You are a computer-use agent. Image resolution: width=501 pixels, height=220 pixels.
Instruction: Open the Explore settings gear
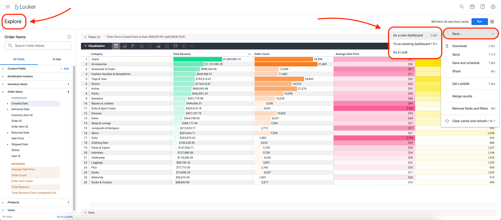pos(492,22)
